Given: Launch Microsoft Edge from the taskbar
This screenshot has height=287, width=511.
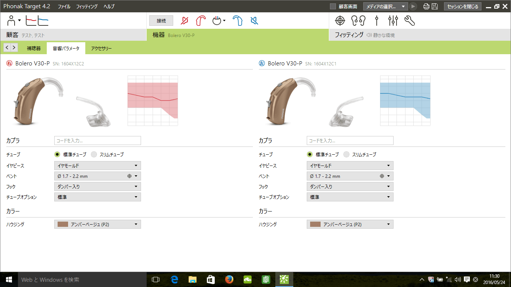Looking at the screenshot, I should pyautogui.click(x=174, y=280).
